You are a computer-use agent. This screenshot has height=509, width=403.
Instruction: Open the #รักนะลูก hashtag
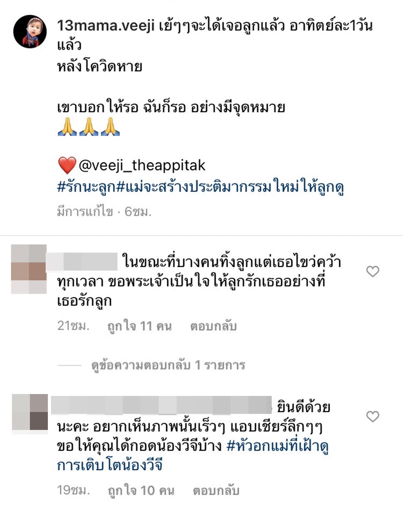pos(87,187)
